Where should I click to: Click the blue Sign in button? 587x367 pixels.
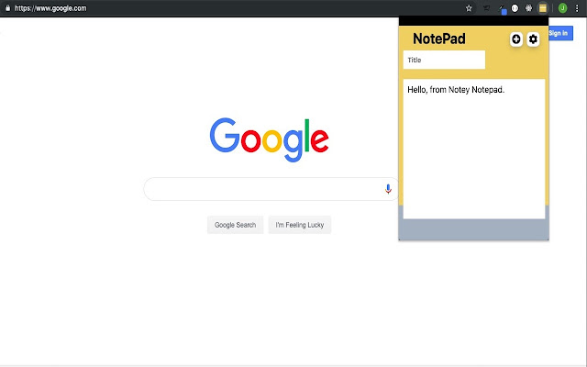pyautogui.click(x=560, y=33)
